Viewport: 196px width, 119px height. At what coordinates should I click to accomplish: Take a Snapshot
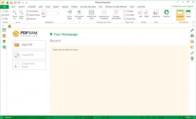[x=156, y=14]
